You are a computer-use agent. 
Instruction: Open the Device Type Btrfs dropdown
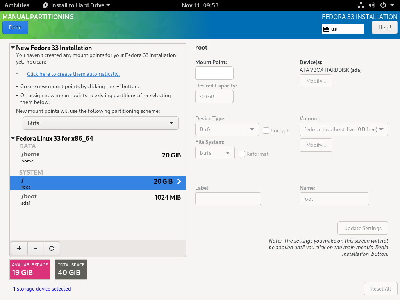(x=227, y=129)
